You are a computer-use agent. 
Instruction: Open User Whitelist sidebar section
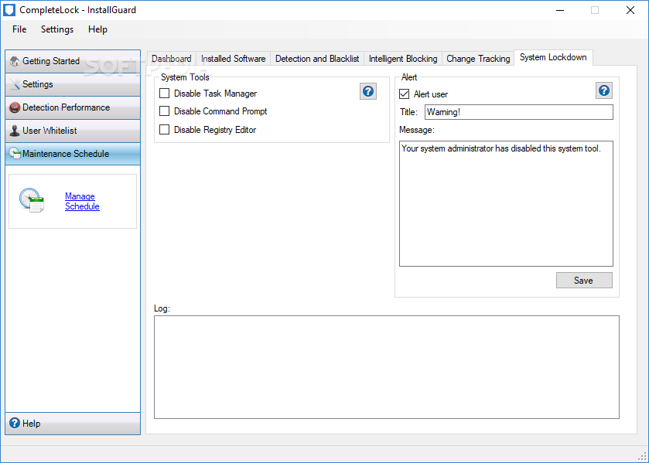pyautogui.click(x=73, y=131)
